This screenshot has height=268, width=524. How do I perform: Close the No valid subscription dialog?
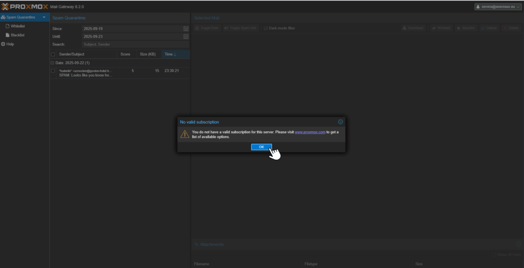(x=341, y=122)
